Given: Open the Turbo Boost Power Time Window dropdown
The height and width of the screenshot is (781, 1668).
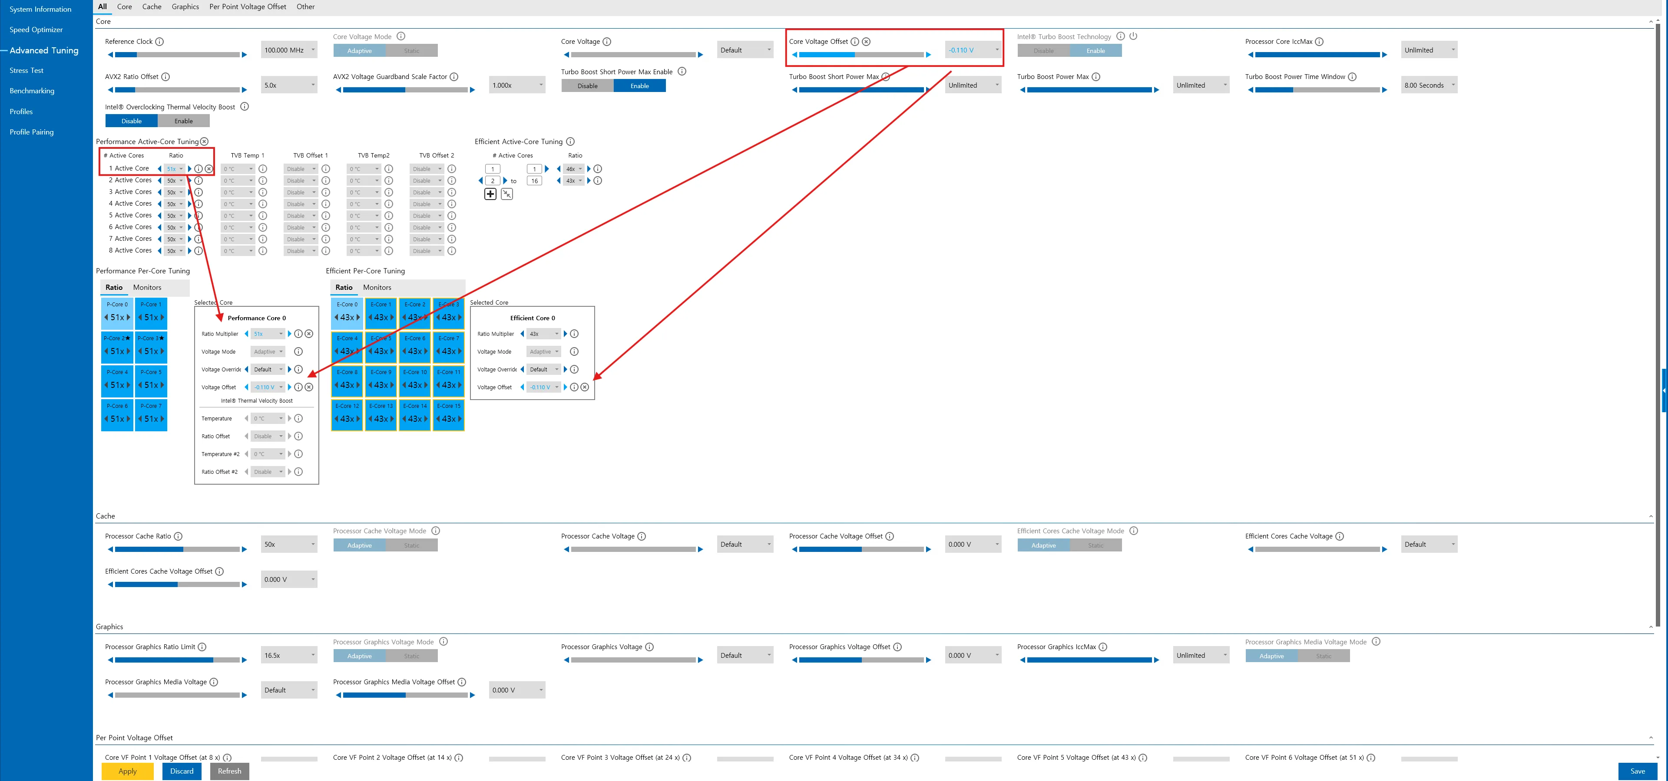Looking at the screenshot, I should [1429, 85].
